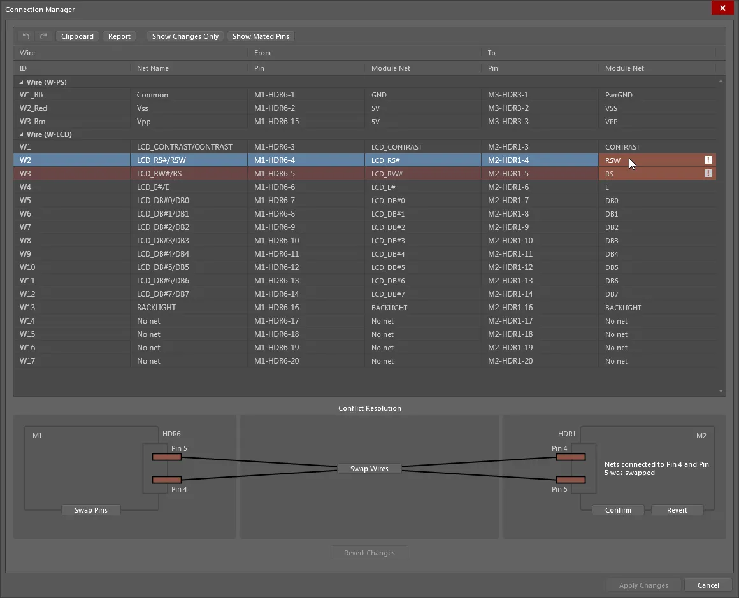
Task: Click the ID column header
Action: click(x=71, y=68)
